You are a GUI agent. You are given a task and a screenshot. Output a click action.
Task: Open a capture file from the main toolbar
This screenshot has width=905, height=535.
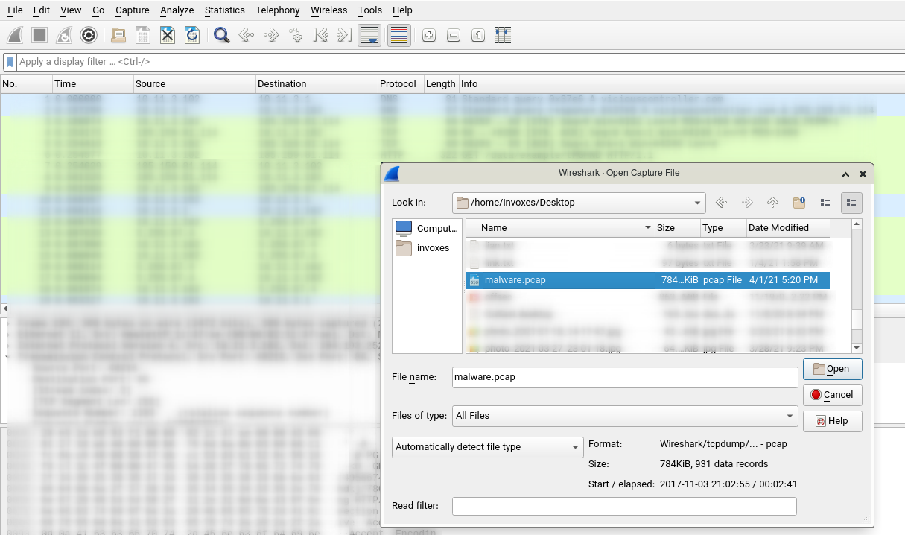point(118,35)
